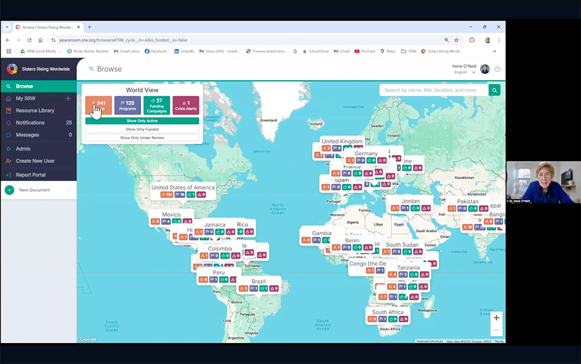Toggle the Show Only Active filter
Image resolution: width=581 pixels, height=364 pixels.
click(142, 121)
